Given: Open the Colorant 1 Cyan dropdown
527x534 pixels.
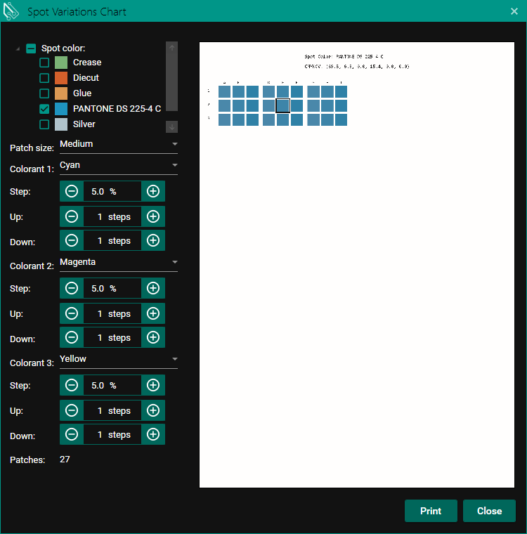Looking at the screenshot, I should [x=119, y=166].
